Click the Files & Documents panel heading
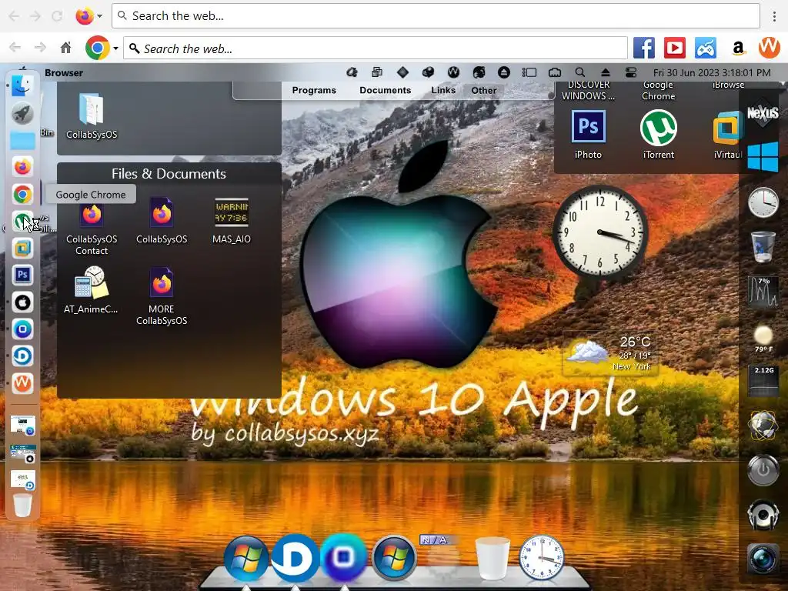The image size is (788, 591). click(x=169, y=174)
